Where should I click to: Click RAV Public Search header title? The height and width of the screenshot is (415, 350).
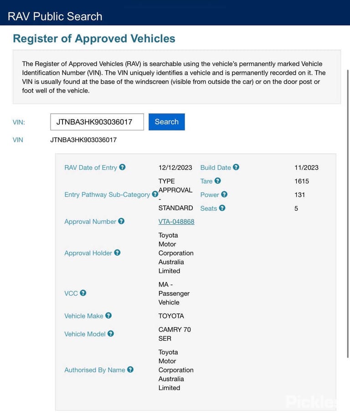pos(55,16)
